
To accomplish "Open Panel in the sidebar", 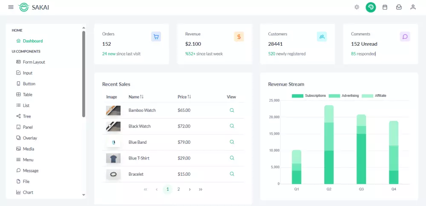I will [24, 127].
